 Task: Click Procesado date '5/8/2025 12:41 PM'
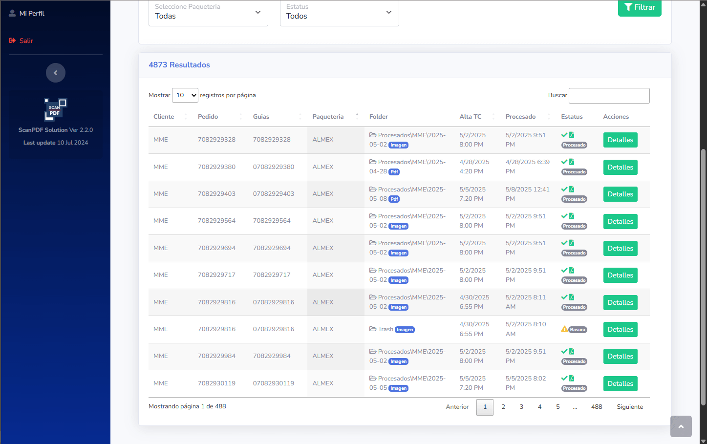(x=528, y=194)
